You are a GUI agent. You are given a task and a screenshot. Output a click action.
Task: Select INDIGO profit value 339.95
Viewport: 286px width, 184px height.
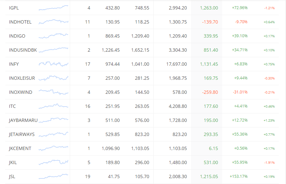coord(211,36)
